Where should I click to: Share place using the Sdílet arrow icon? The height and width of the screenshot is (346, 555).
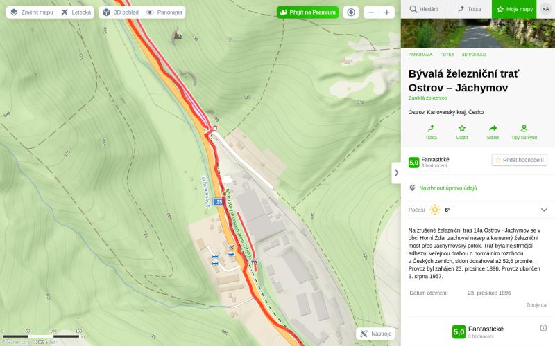point(493,129)
